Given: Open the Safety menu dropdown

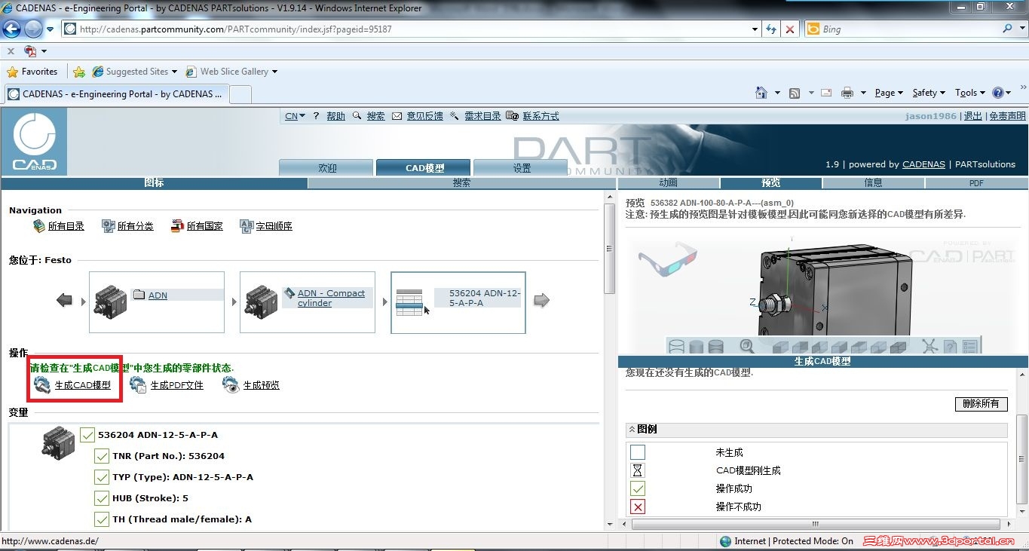Looking at the screenshot, I should [929, 93].
